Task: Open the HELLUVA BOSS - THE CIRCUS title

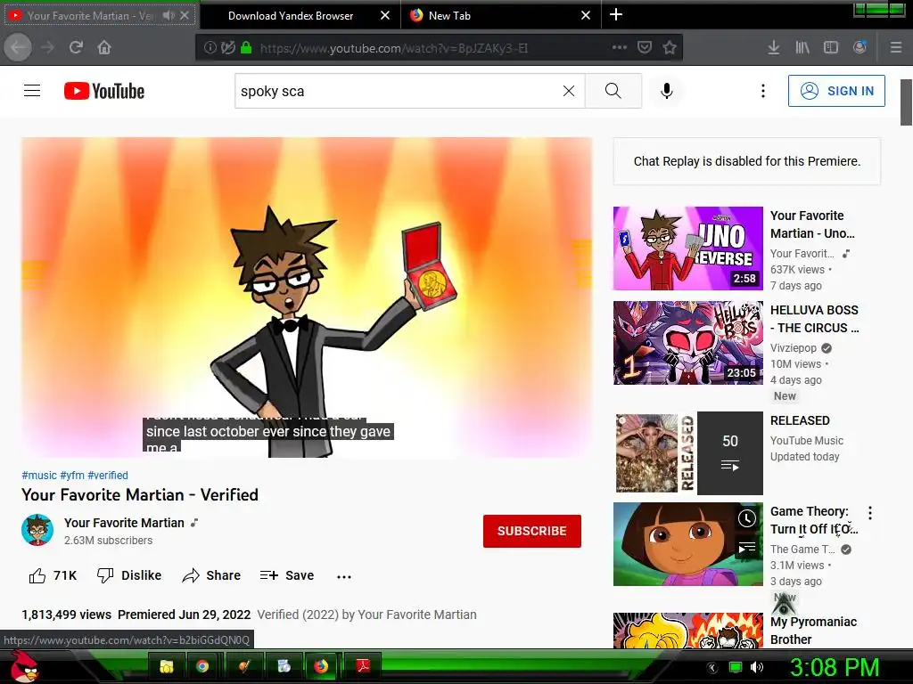Action: point(815,319)
